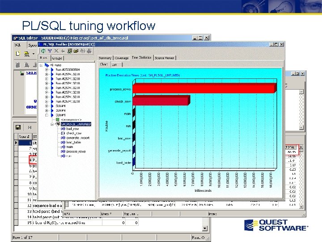
Task: Click the new blank file icon in SQL Editor
Action: [18, 54]
